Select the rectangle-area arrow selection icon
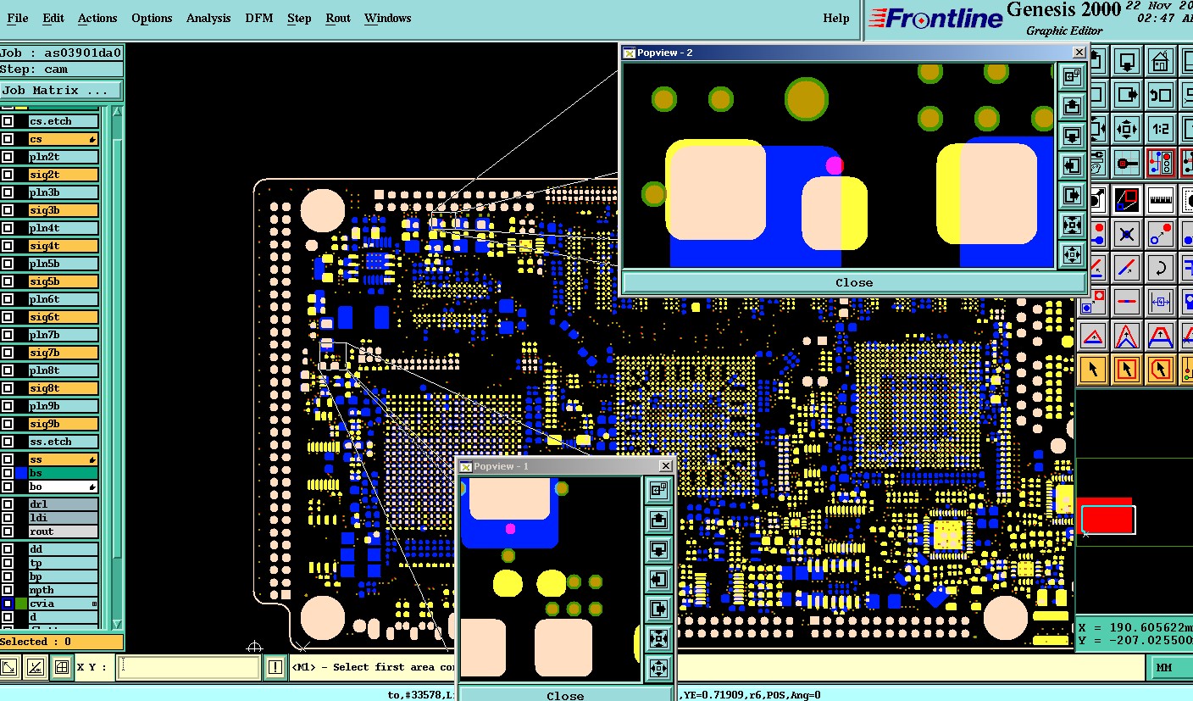 [x=1126, y=369]
